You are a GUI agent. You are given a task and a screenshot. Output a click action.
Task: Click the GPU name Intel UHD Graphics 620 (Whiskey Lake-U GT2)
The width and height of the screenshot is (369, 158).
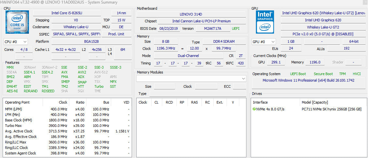pos(323,13)
